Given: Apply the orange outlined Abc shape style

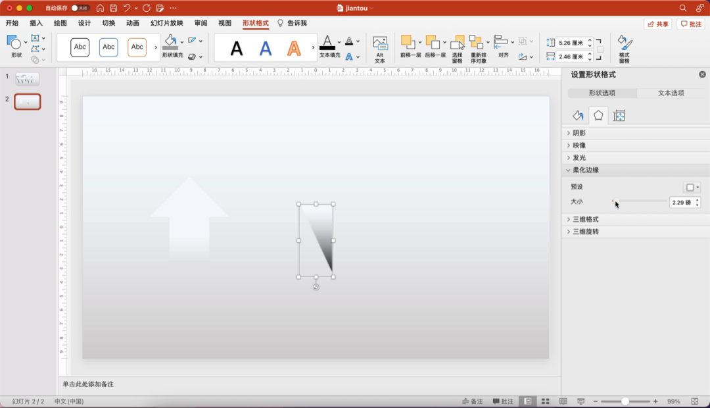Looking at the screenshot, I should click(x=137, y=47).
